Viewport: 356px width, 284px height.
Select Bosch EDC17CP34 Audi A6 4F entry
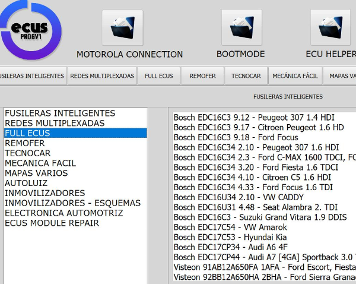[x=265, y=247]
